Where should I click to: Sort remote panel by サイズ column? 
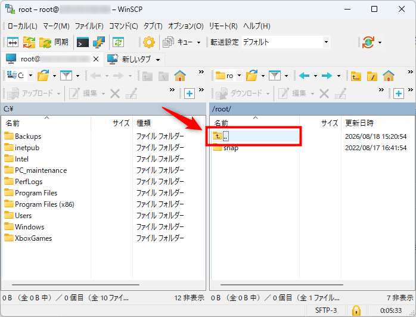click(x=320, y=123)
